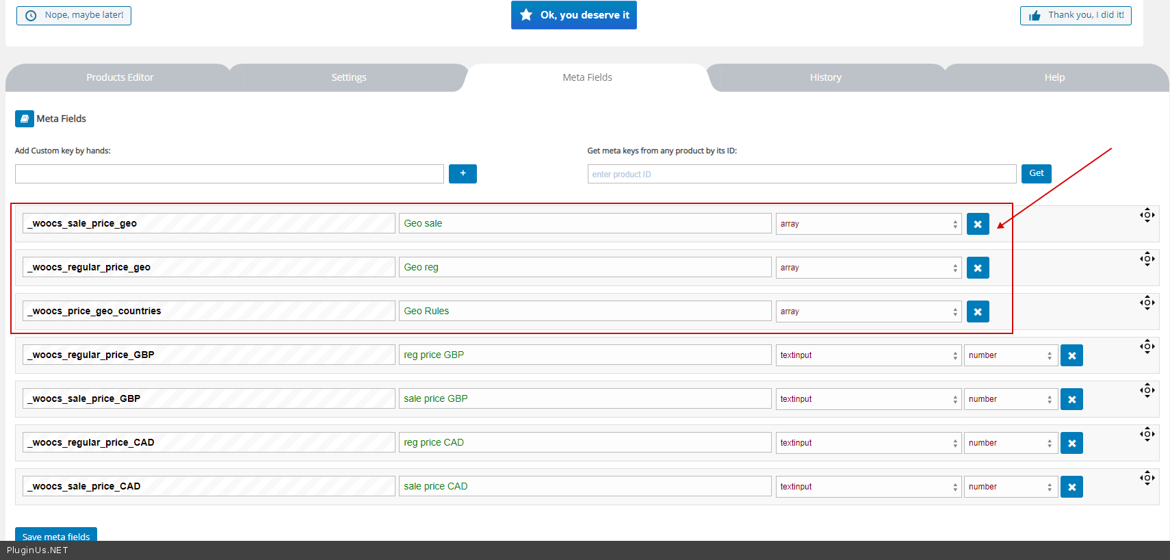
Task: Click move handle on sale price GBP row
Action: (1147, 390)
